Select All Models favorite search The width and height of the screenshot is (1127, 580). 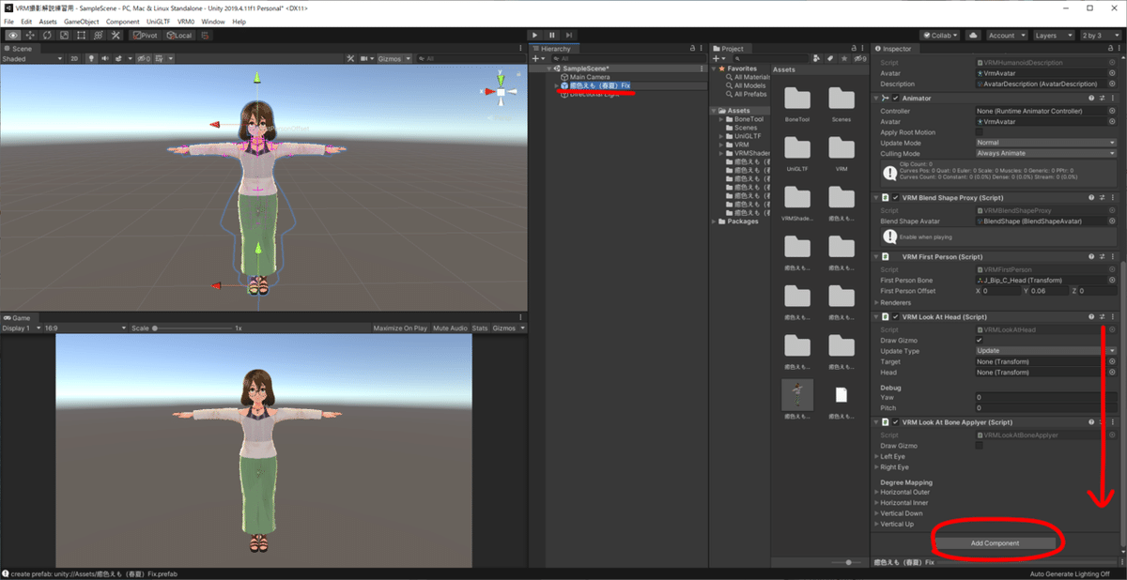748,85
